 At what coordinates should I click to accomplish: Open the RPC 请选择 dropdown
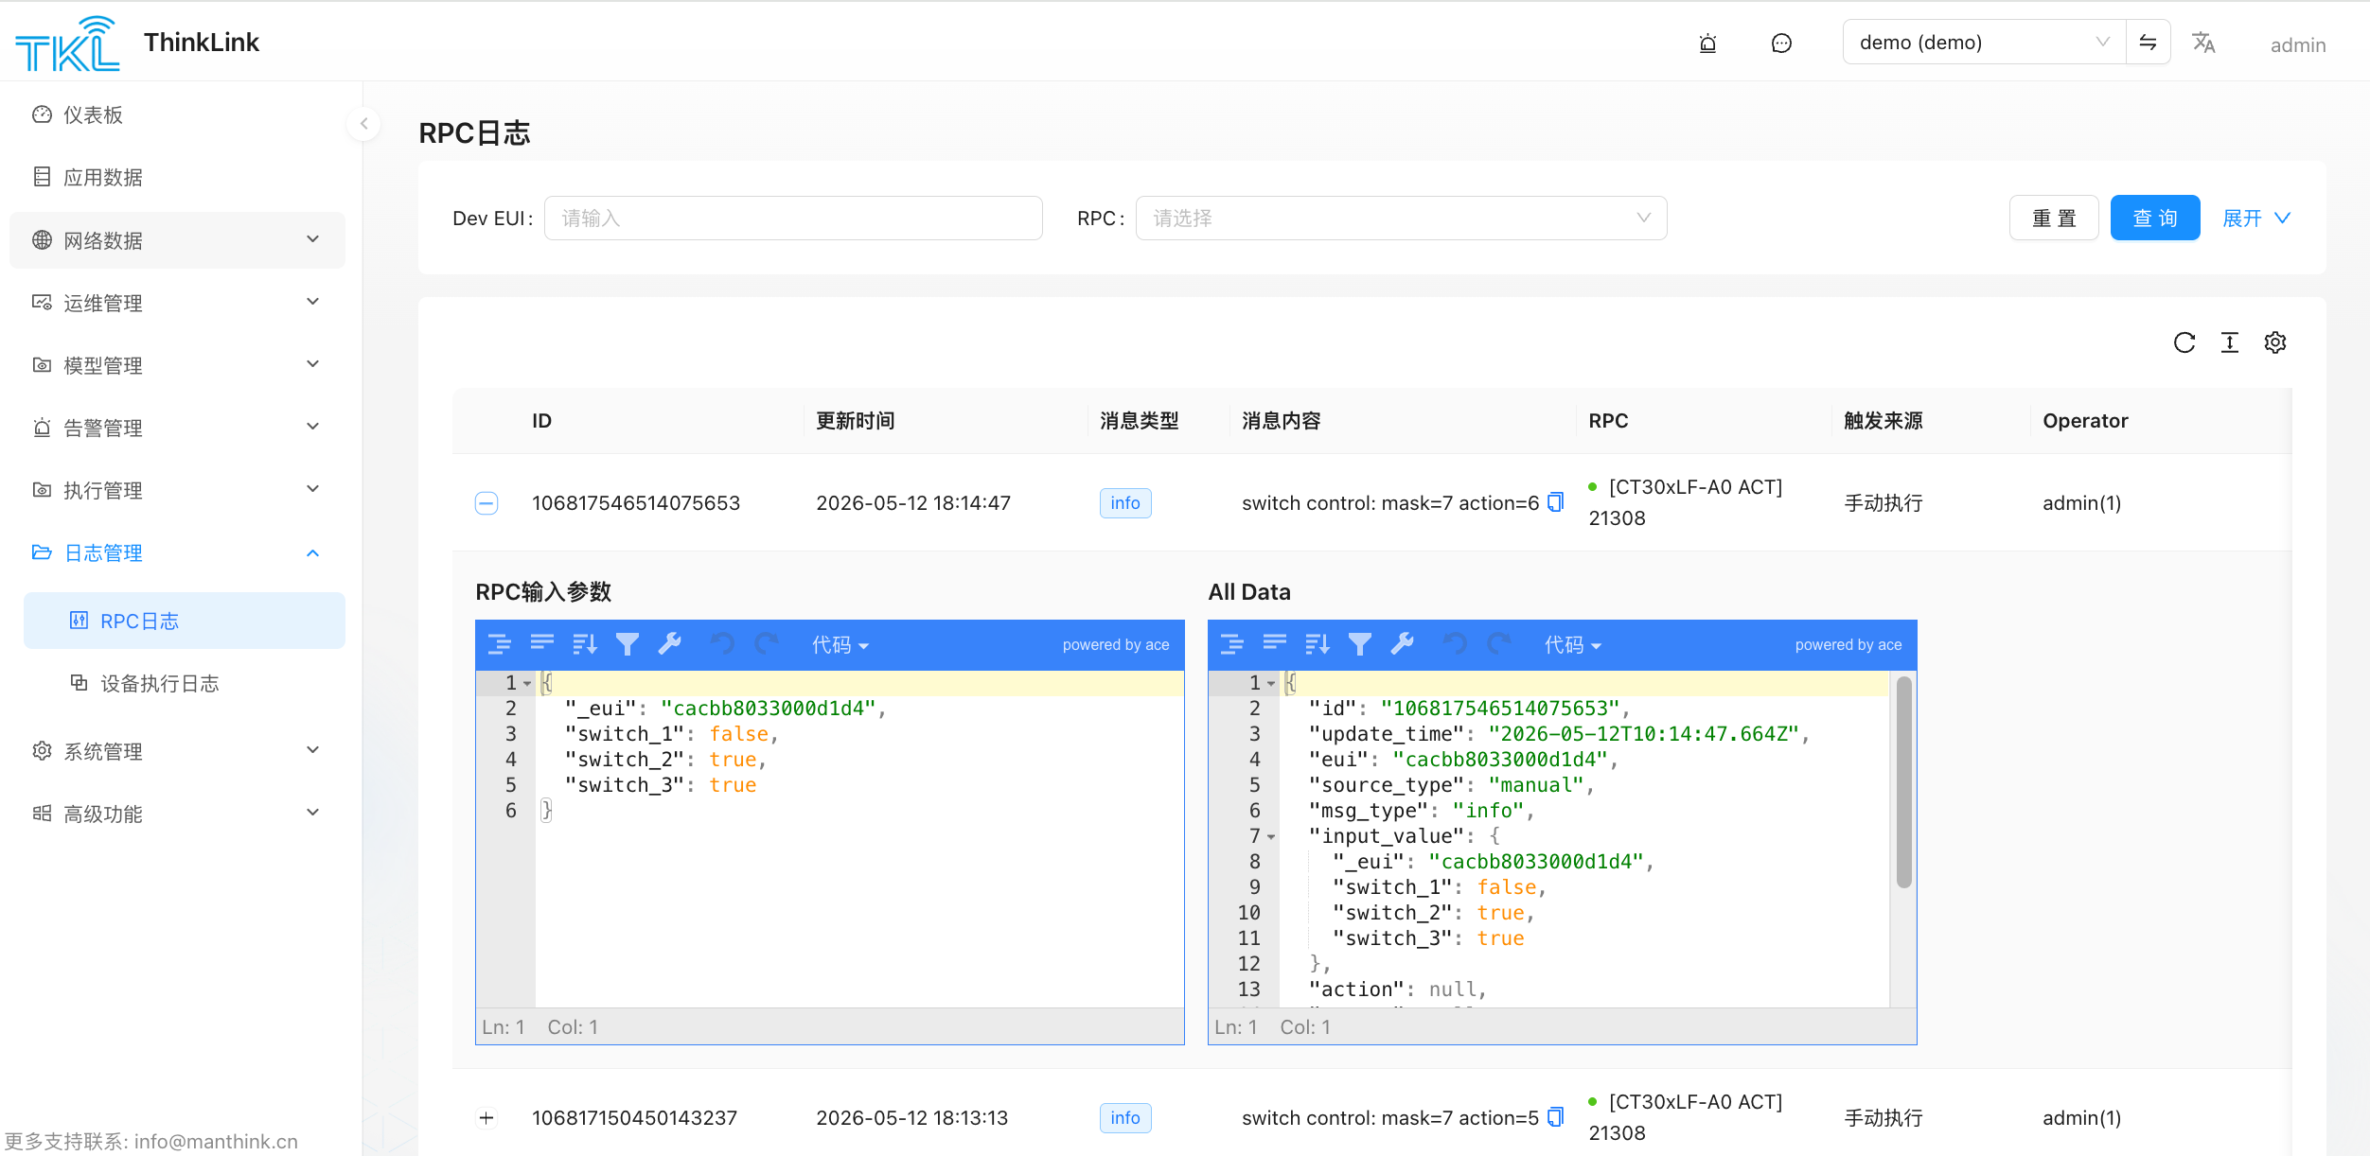[1401, 219]
